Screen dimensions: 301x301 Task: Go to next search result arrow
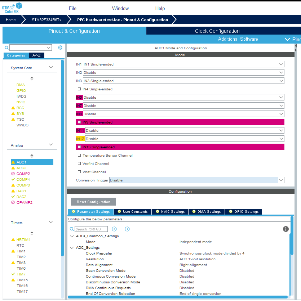tap(127, 229)
